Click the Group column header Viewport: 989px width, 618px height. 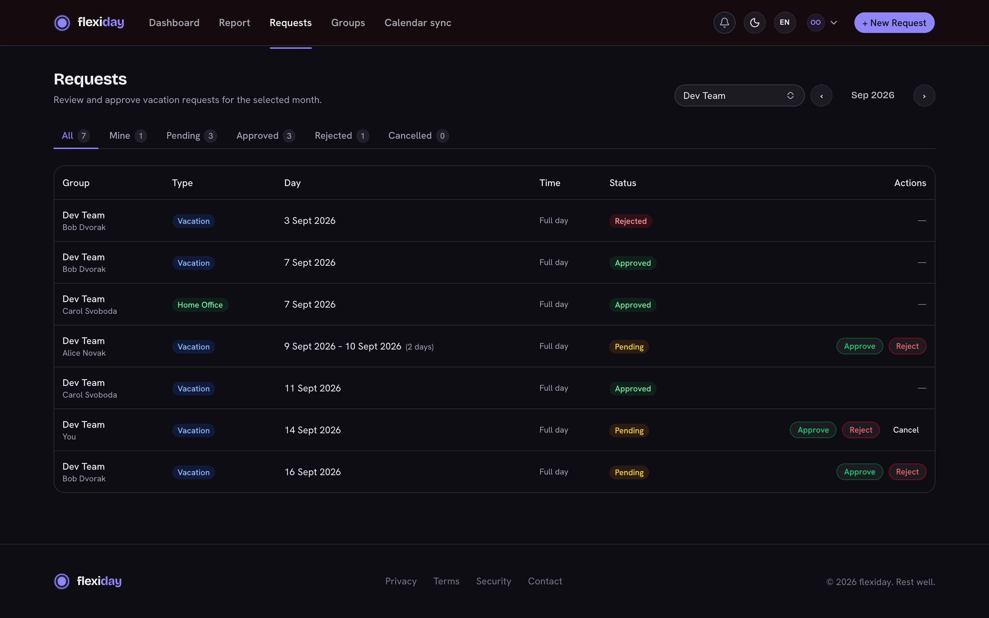tap(76, 183)
